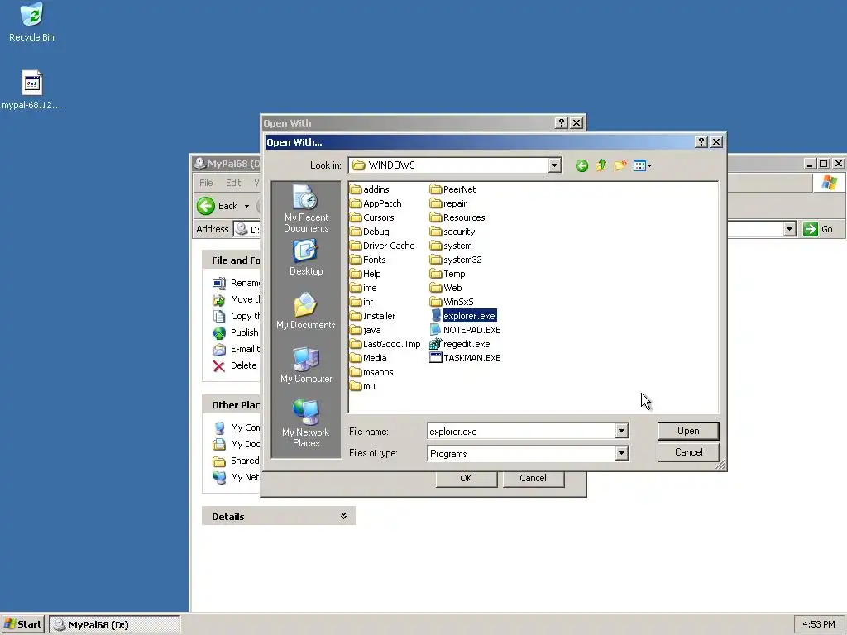Screen dimensions: 847x635
Task: Select the Driver Cache folder
Action: (382, 246)
